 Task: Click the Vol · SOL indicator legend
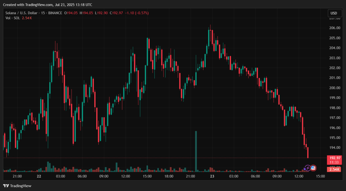[13, 18]
